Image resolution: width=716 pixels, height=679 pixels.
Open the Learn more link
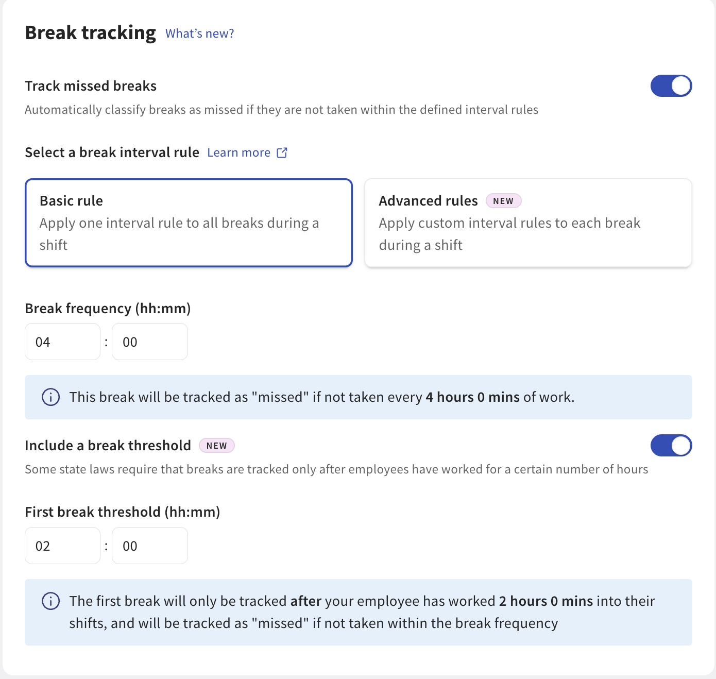[239, 152]
